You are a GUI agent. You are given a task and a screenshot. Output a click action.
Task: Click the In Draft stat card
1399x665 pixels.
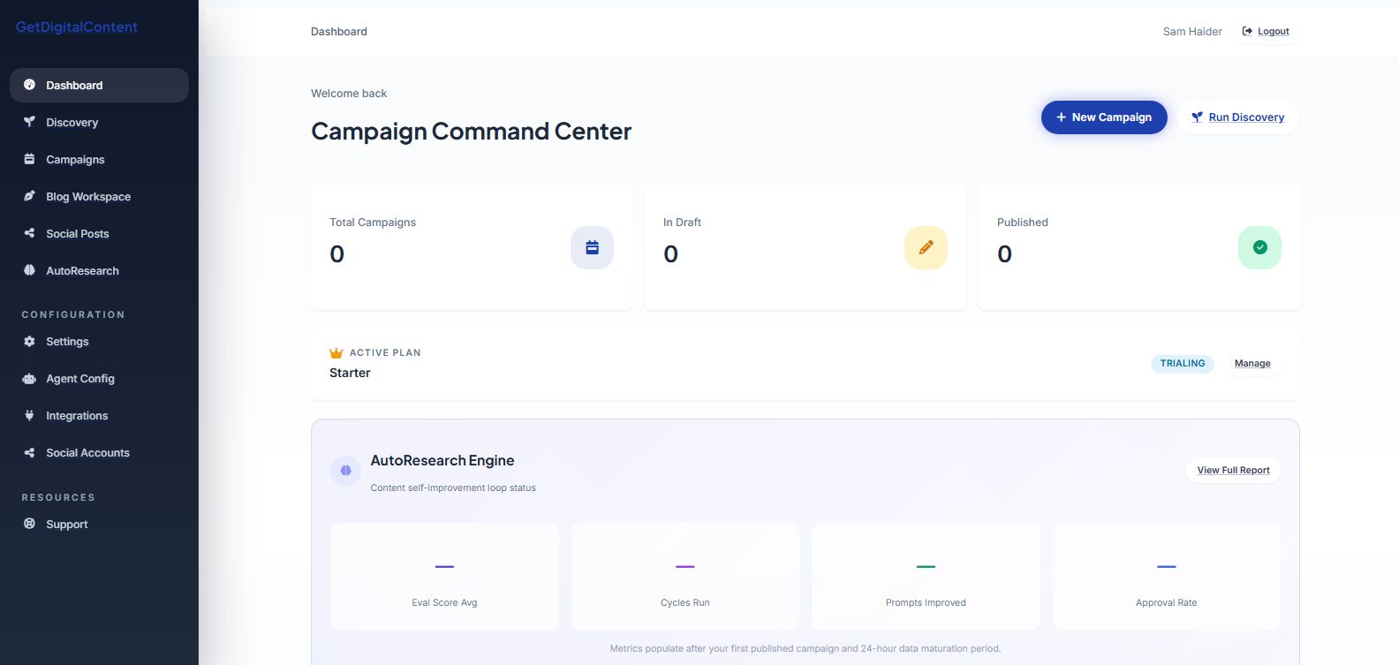[805, 247]
